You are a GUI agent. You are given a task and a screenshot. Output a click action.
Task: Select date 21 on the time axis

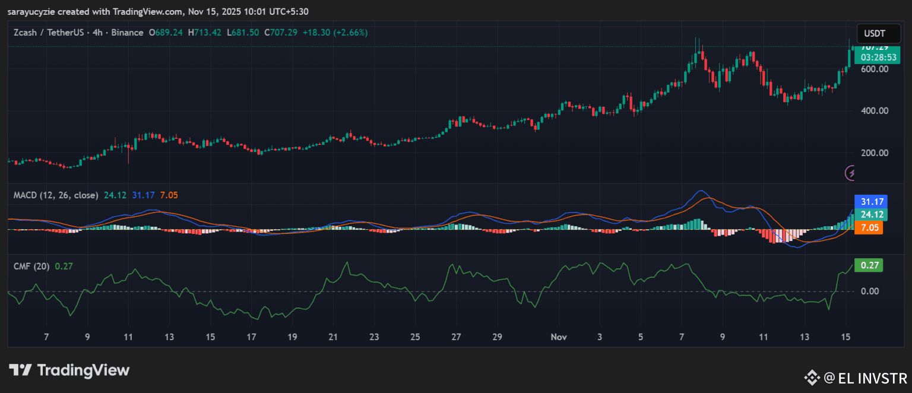click(333, 337)
